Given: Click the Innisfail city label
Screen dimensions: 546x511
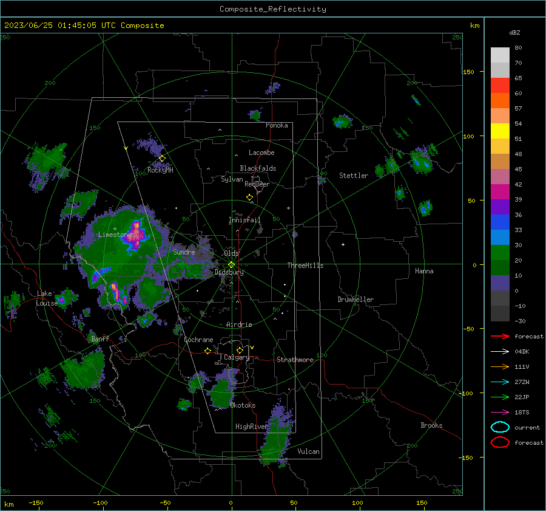Looking at the screenshot, I should tap(244, 220).
